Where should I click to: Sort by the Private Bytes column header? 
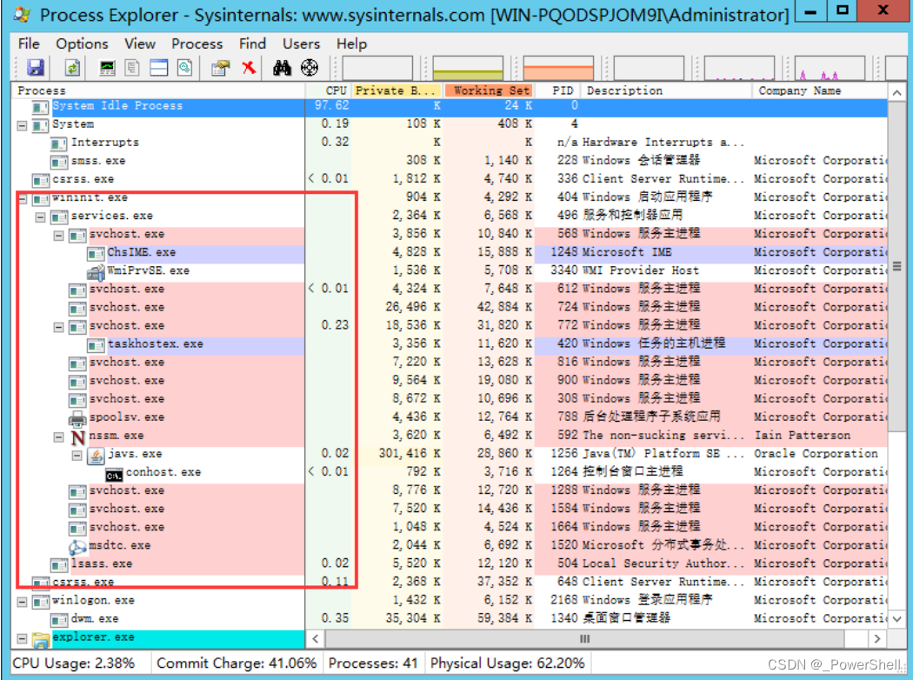tap(398, 90)
